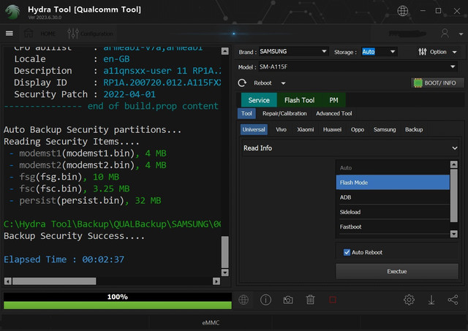The height and width of the screenshot is (331, 468).
Task: Select Auto in the mode list
Action: point(393,168)
